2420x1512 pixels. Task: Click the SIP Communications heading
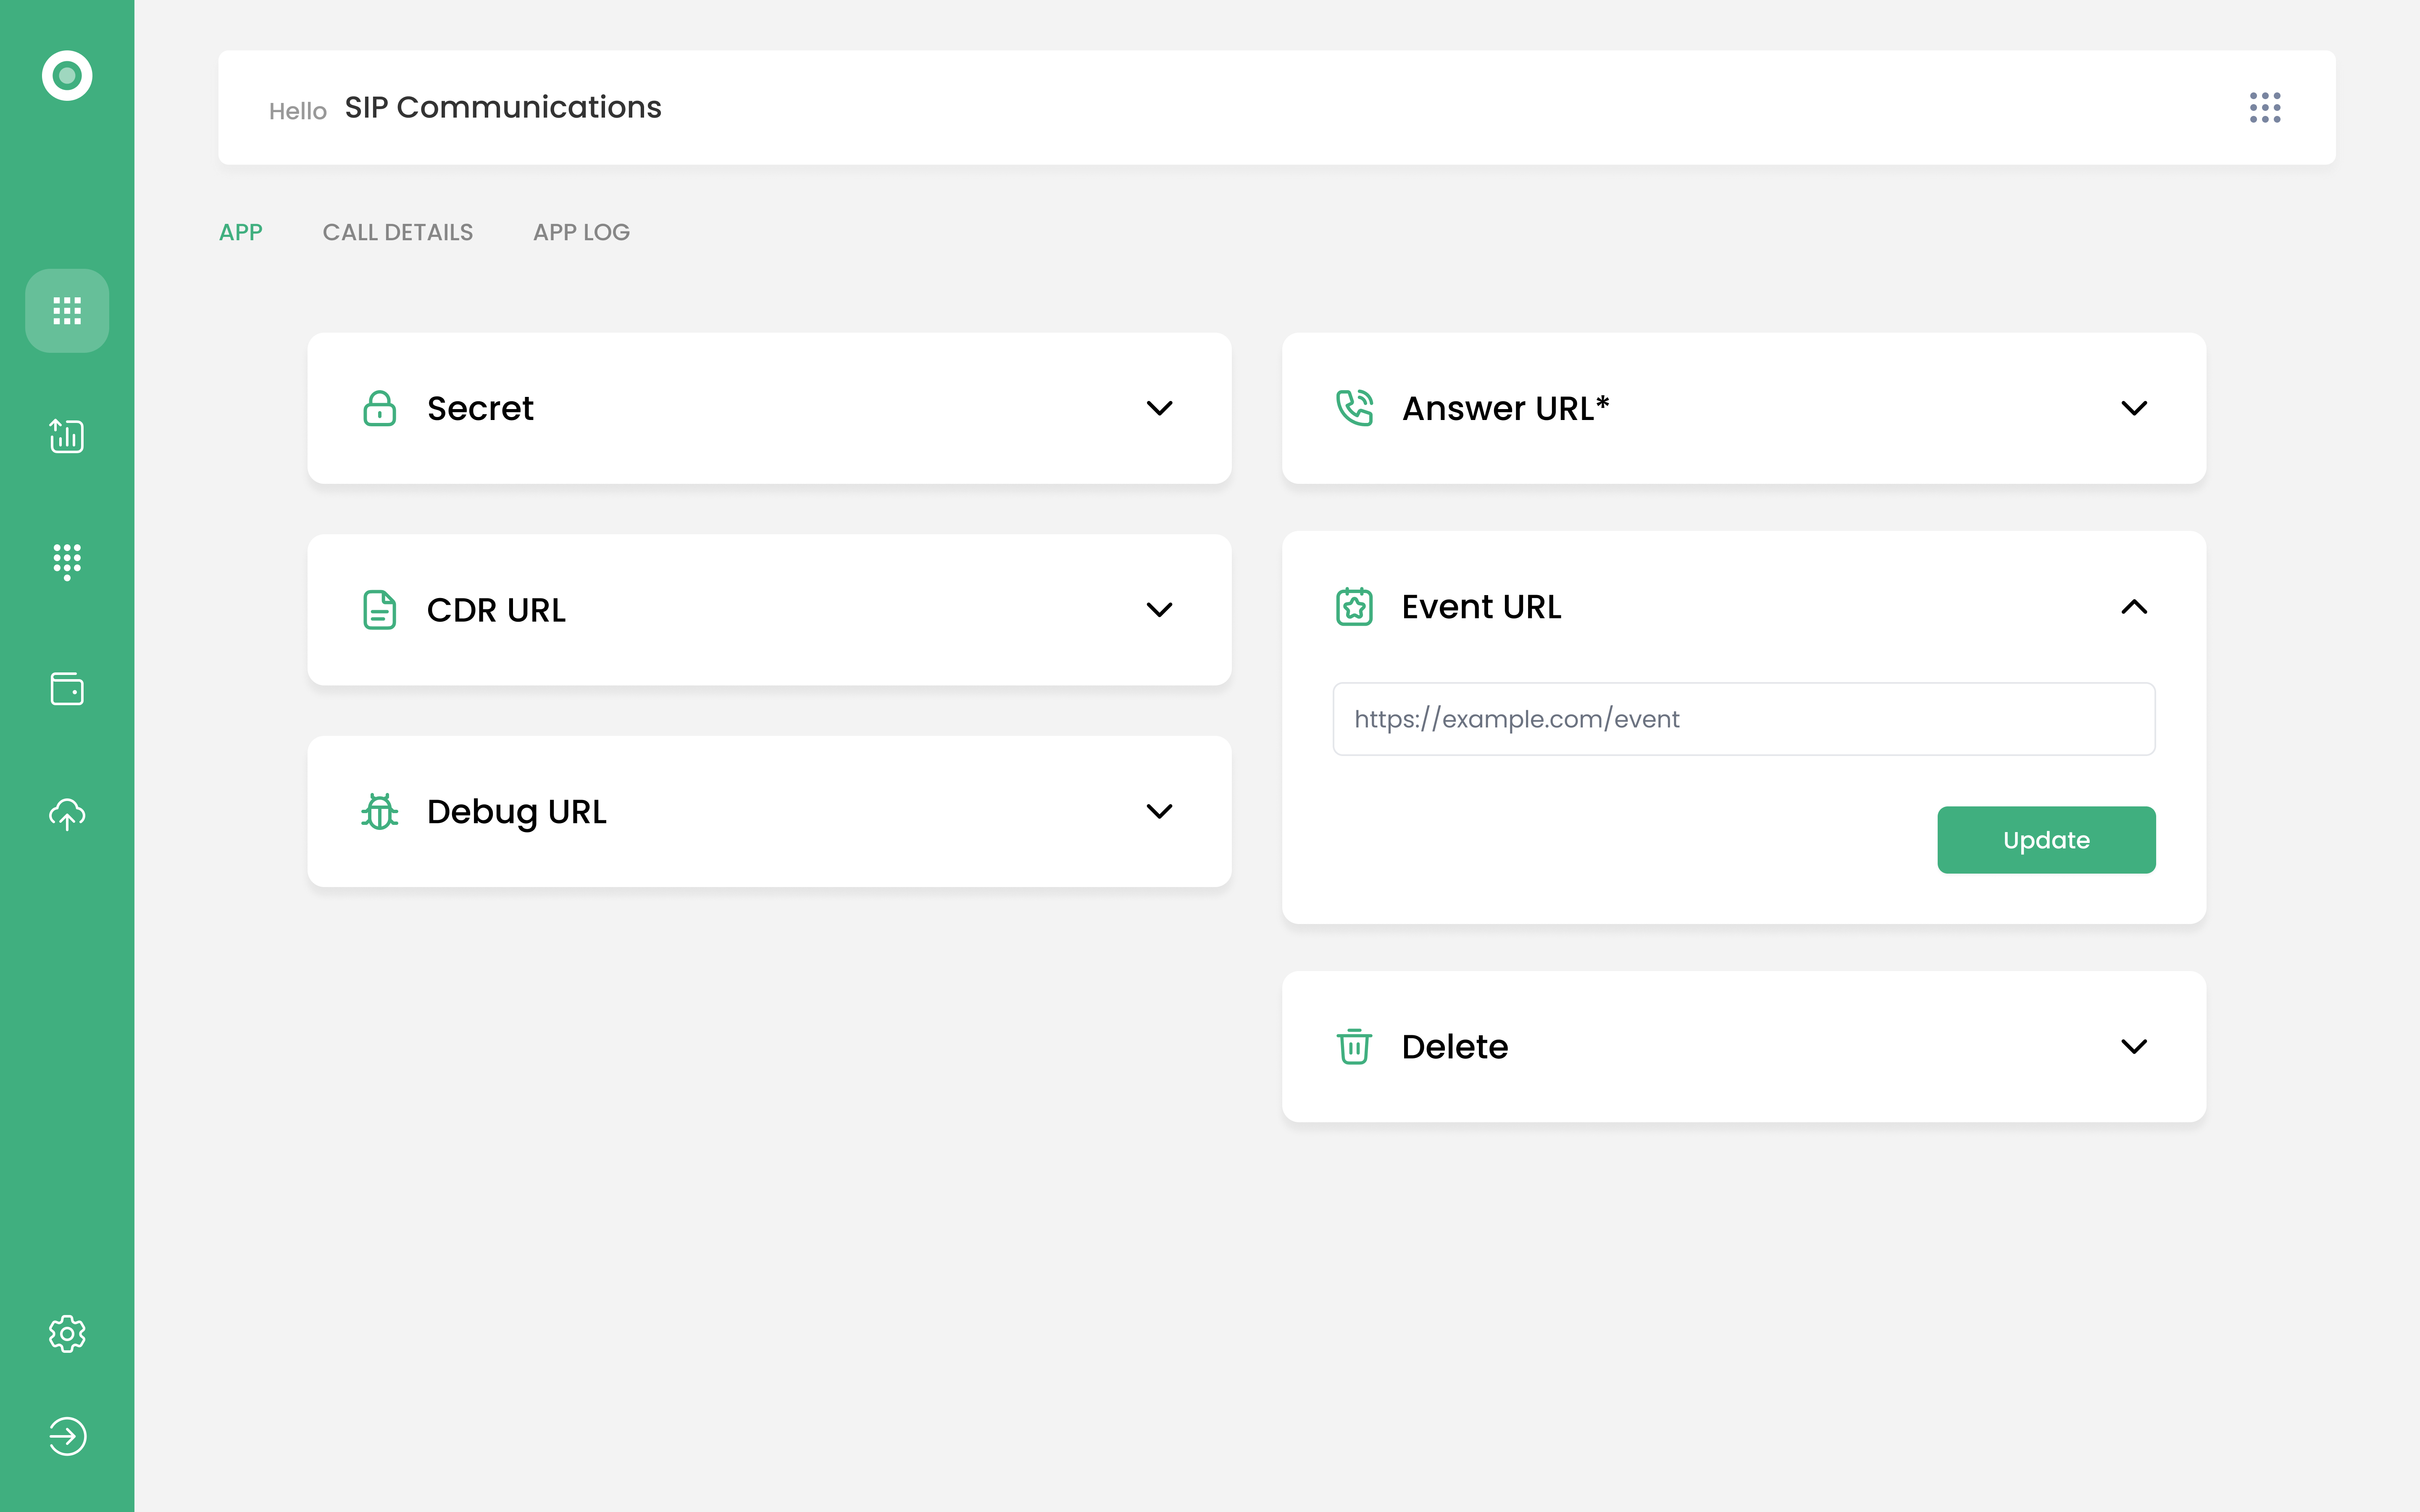point(503,107)
